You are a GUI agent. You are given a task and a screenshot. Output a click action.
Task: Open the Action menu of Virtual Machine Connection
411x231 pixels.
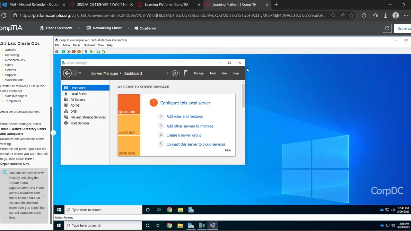66,45
